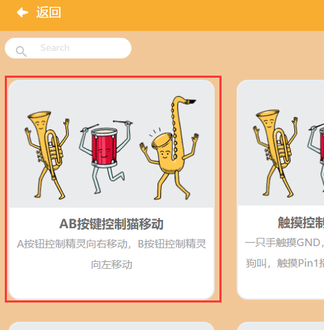The image size is (324, 330).
Task: Click the saxophone character in first card
Action: [169, 148]
